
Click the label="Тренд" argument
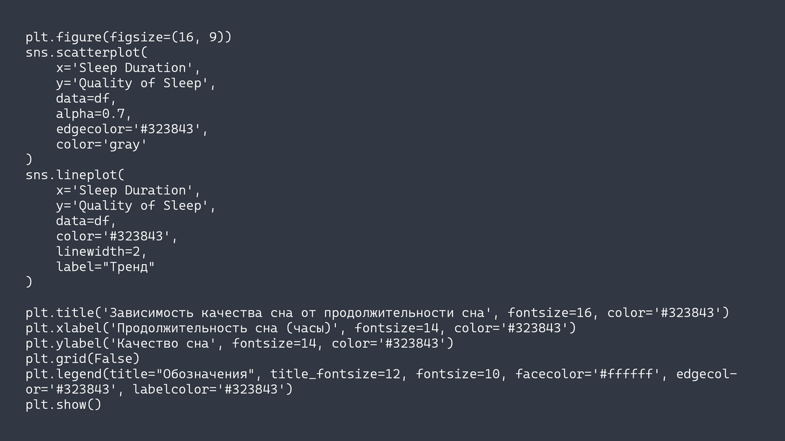click(x=106, y=267)
